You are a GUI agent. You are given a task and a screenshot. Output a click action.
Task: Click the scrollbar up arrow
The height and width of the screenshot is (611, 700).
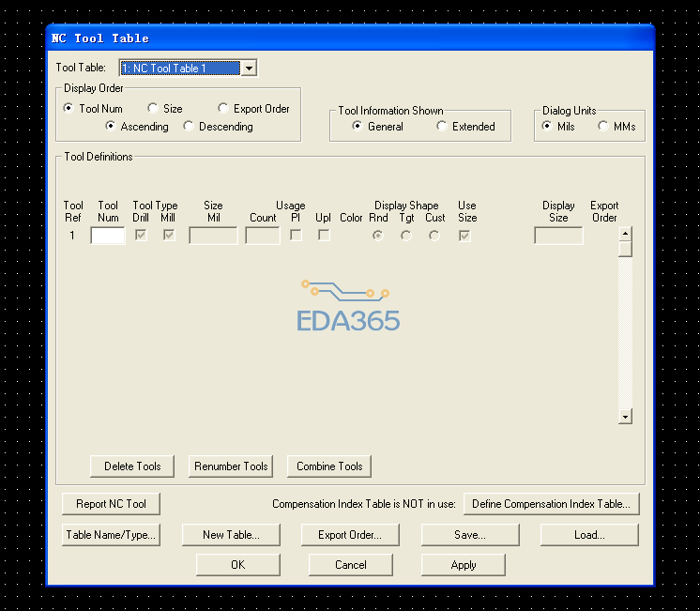click(626, 234)
